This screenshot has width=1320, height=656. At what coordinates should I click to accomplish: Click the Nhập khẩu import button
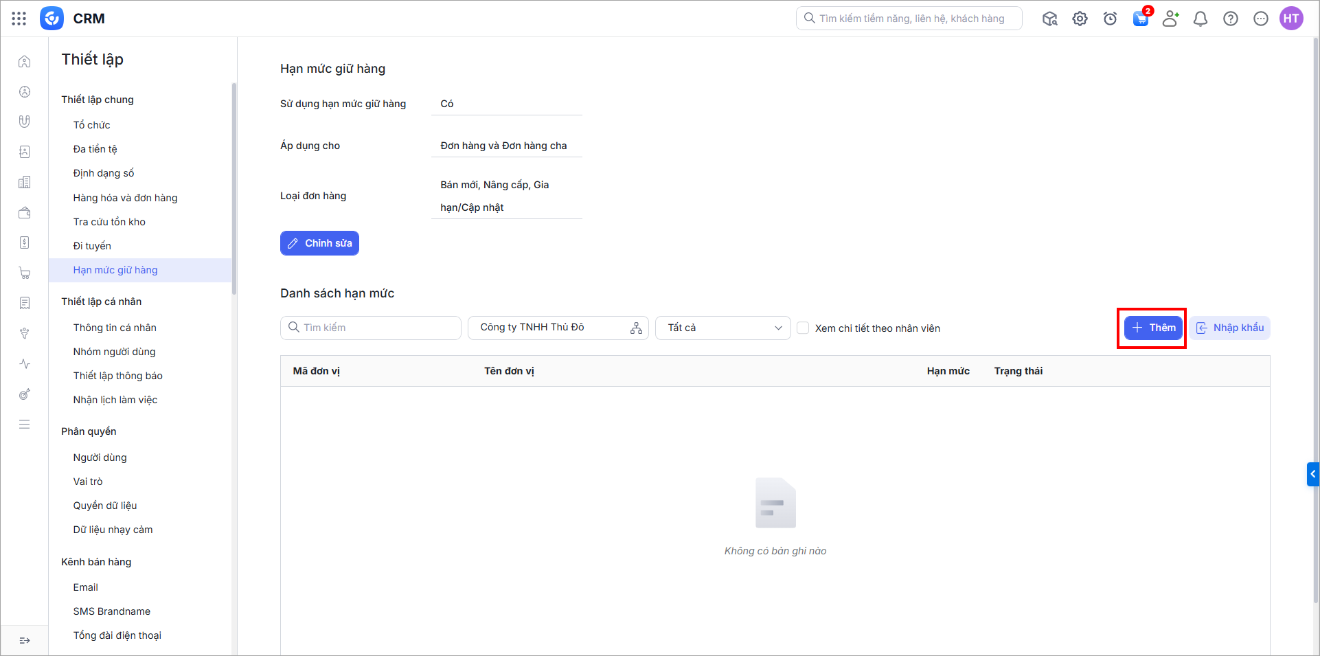coord(1230,328)
